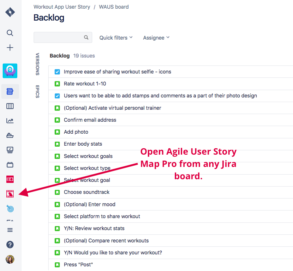Select issue Choose soundtrack

(170, 192)
